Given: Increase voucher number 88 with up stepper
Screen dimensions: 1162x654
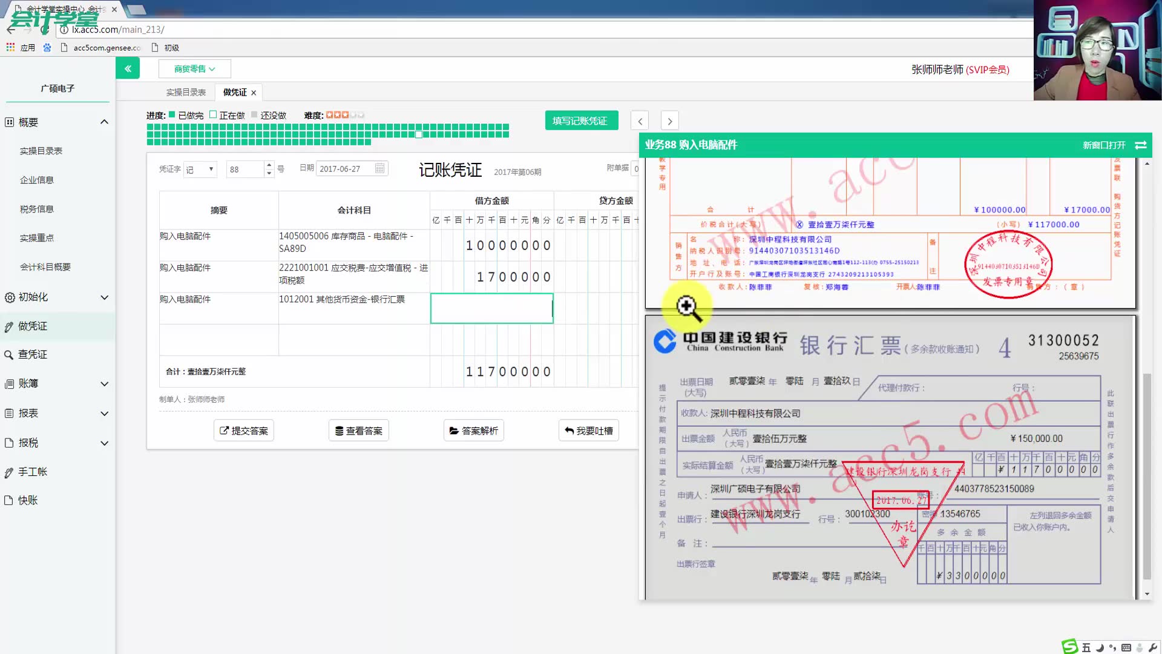Looking at the screenshot, I should (x=268, y=165).
